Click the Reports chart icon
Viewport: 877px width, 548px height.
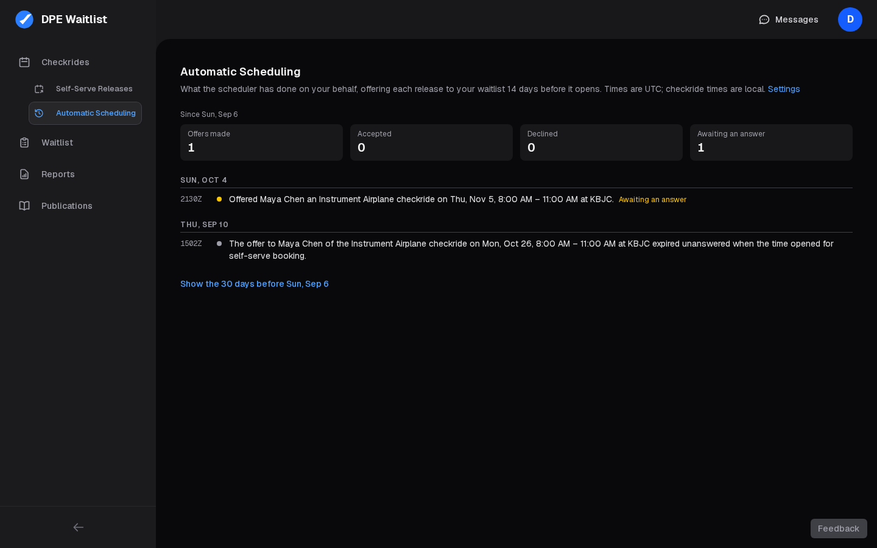[24, 174]
